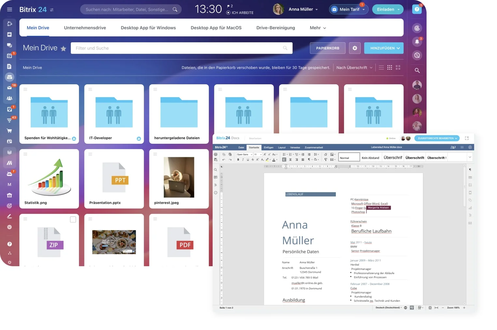Screen dimensions: 497x330
Task: Click zoom in plus in document status bar
Action: 464,308
